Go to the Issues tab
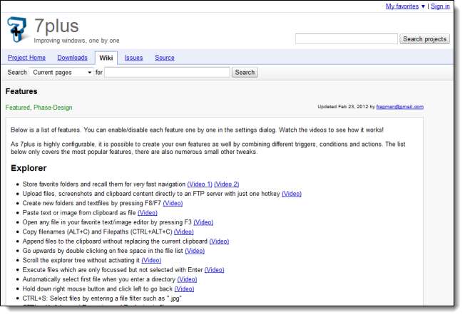The image size is (465, 317). coord(133,58)
